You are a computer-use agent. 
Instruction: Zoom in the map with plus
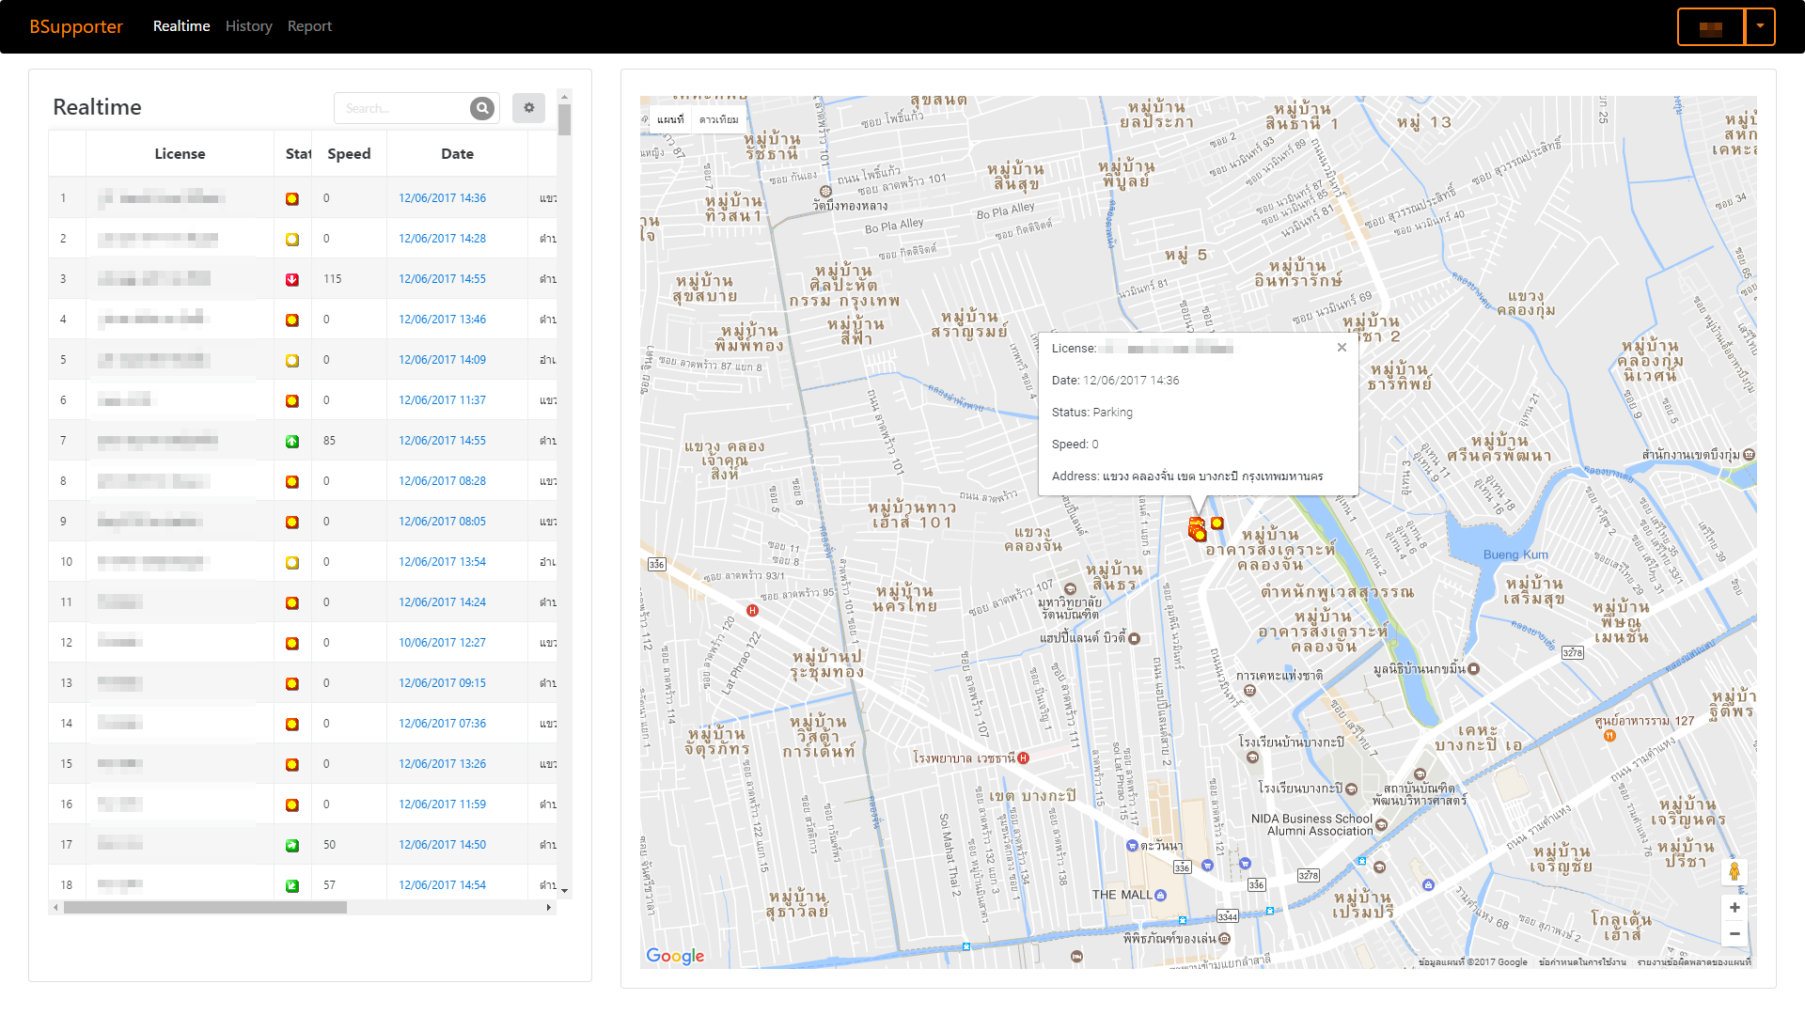[1734, 907]
